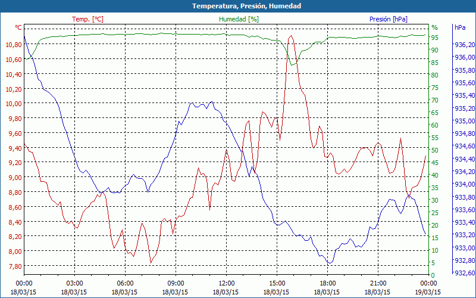Click the 9,40 temperature axis value

[x=15, y=148]
